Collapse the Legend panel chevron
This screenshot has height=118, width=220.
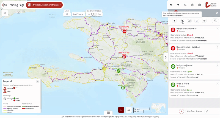click(x=38, y=81)
